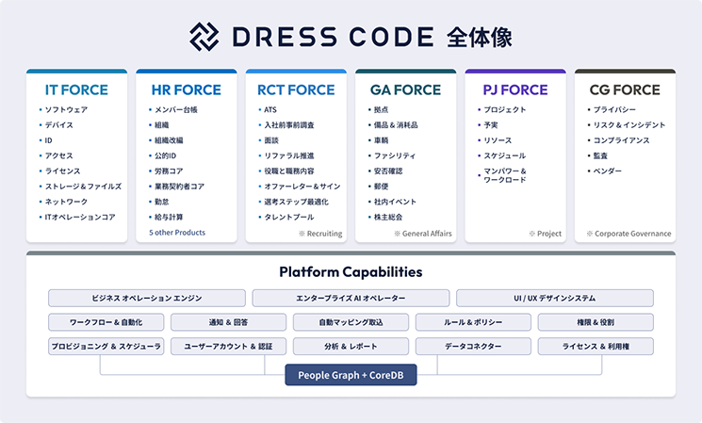Click the ルール＆ポリシー box
Viewport: 702px width, 423px height.
(473, 322)
